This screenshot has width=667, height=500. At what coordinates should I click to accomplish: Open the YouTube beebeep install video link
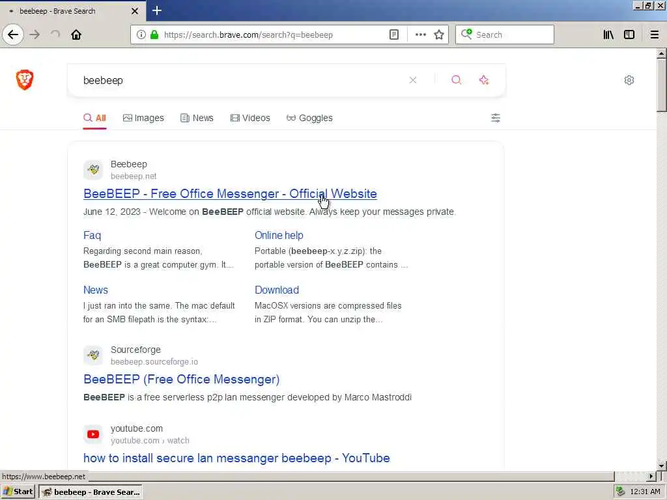coord(236,458)
